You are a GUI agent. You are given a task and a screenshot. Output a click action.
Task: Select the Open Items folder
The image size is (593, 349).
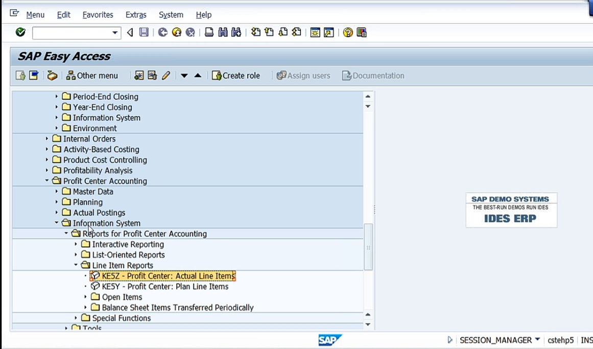point(117,297)
